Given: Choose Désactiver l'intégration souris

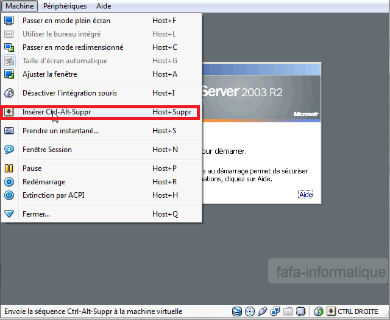Looking at the screenshot, I should tap(102, 93).
